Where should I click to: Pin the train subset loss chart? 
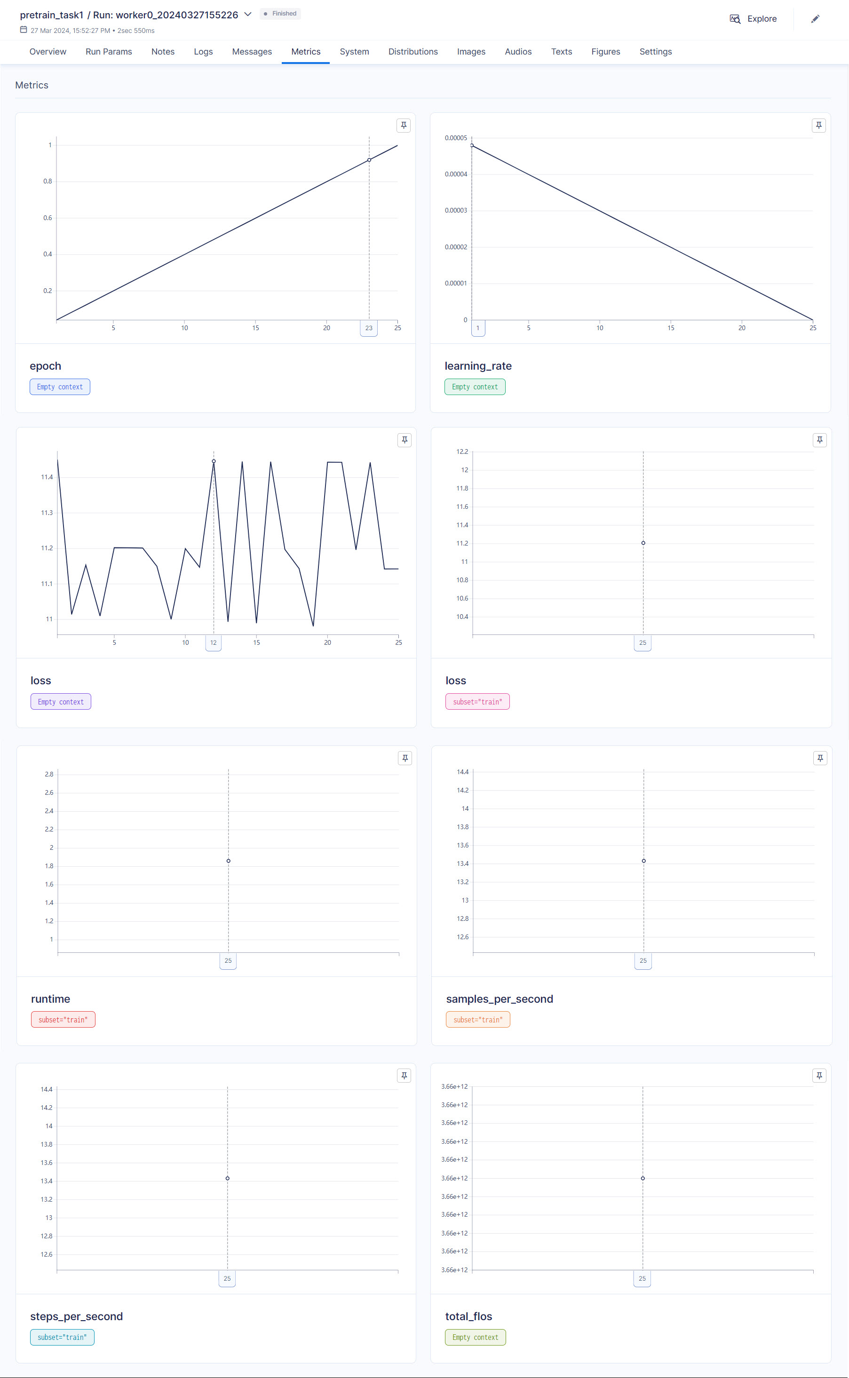click(x=819, y=440)
